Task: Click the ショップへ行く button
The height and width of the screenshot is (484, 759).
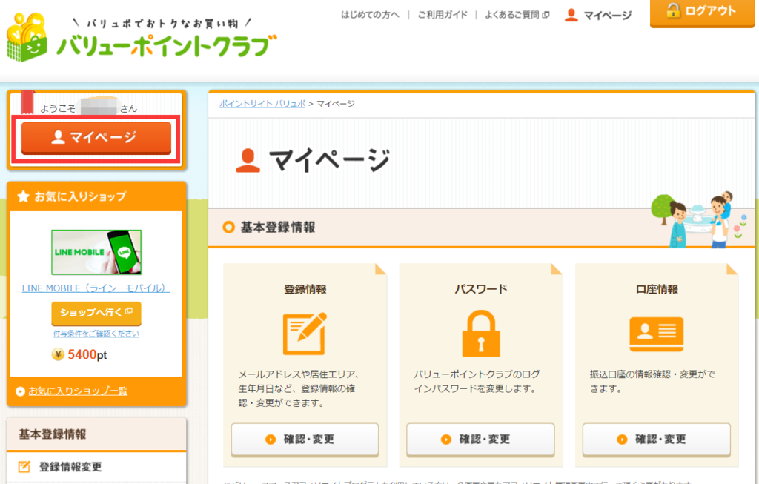Action: click(x=96, y=313)
